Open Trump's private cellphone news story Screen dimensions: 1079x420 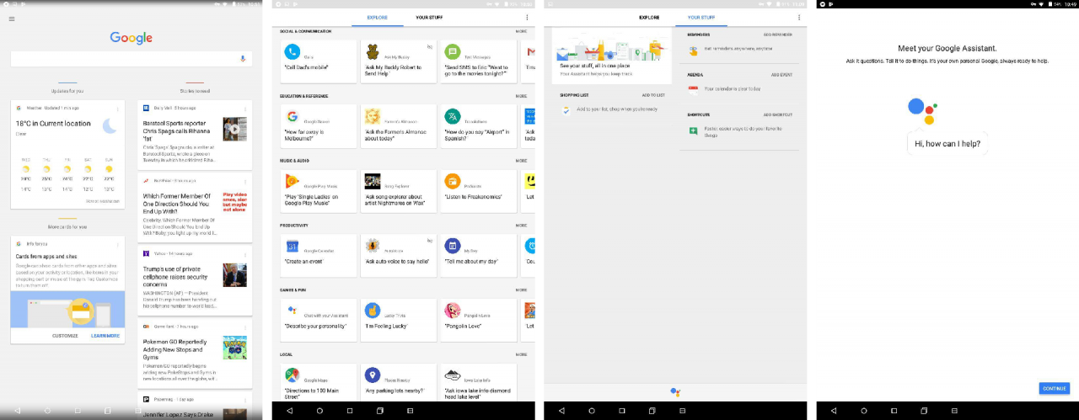pyautogui.click(x=195, y=280)
